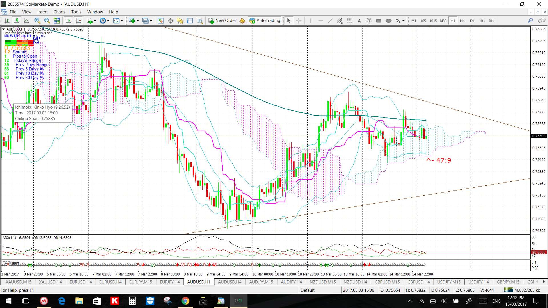Select the H4 timeframe button
The width and height of the screenshot is (548, 308).
tap(462, 21)
